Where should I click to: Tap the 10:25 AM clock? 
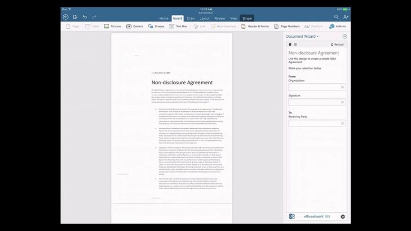[x=206, y=9]
